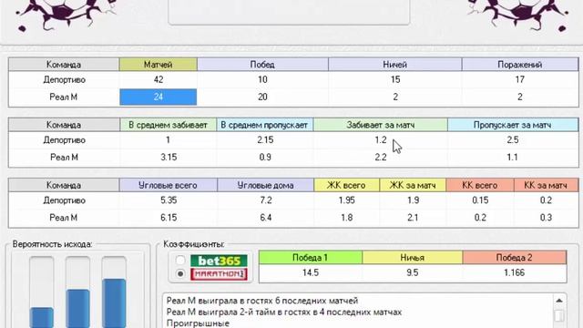
Task: Click Депортиво conceded per match 2.5
Action: coord(513,140)
